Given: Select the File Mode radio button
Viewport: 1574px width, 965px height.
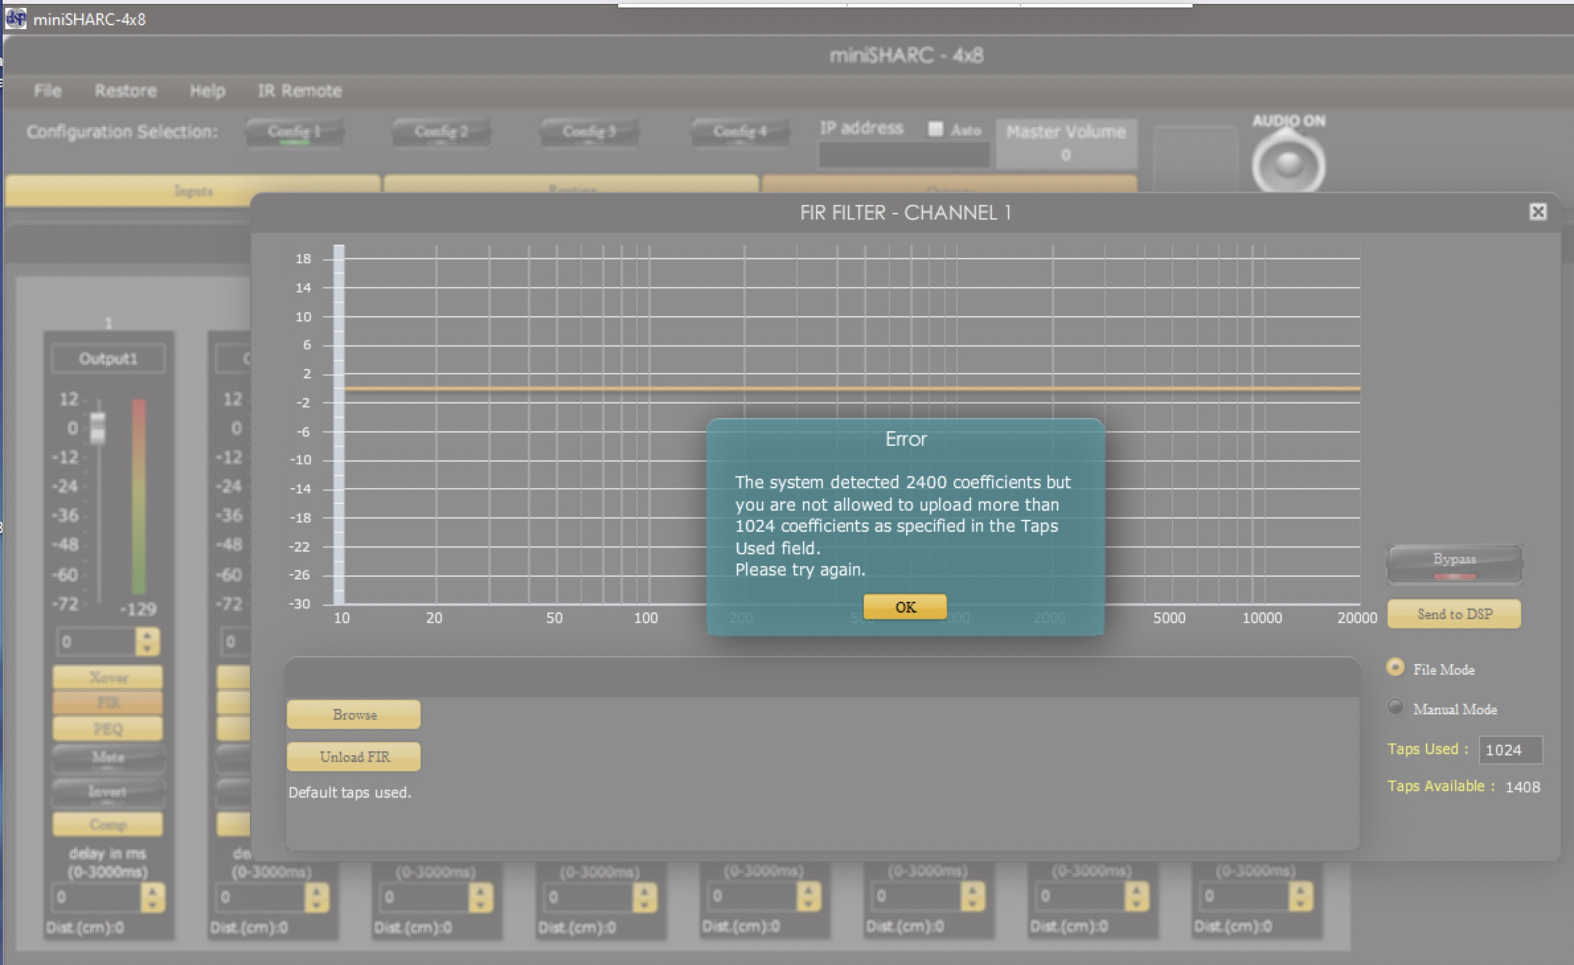Looking at the screenshot, I should coord(1395,668).
